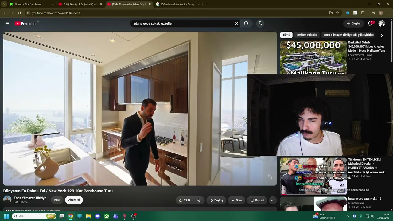Go back to the previous page
This screenshot has height=221, width=393.
coord(5,13)
